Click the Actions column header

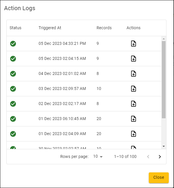133,28
